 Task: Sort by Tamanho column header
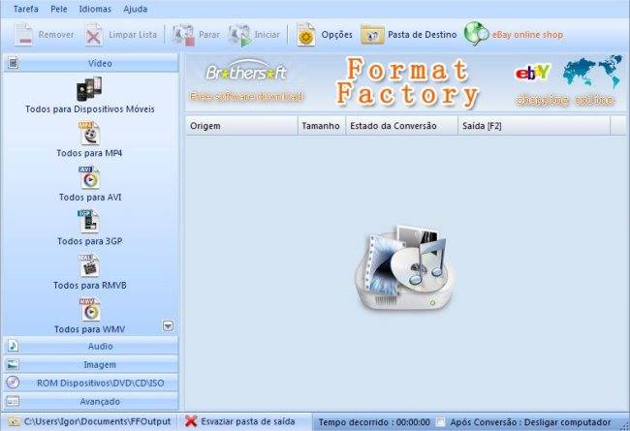(322, 126)
